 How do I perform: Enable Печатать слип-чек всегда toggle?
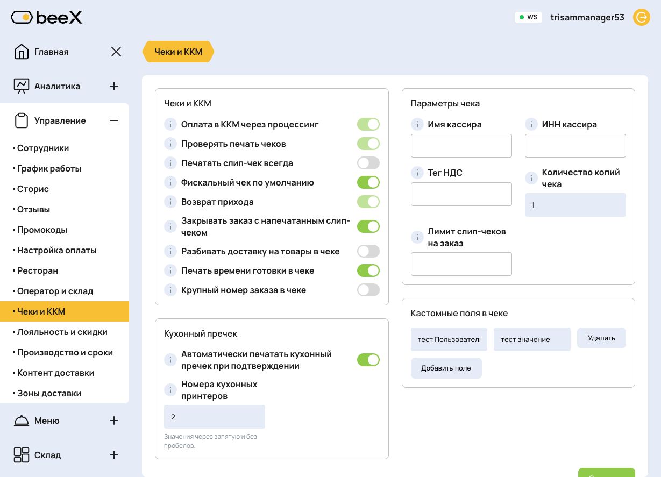point(368,163)
